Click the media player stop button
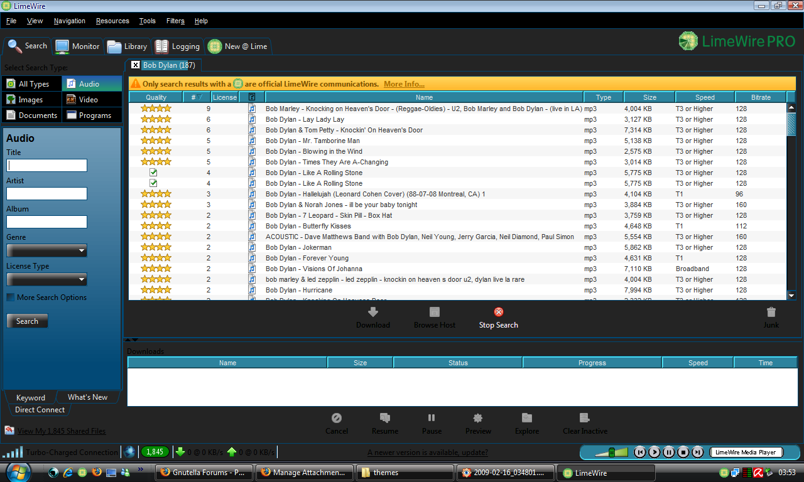This screenshot has height=482, width=804. pyautogui.click(x=683, y=452)
